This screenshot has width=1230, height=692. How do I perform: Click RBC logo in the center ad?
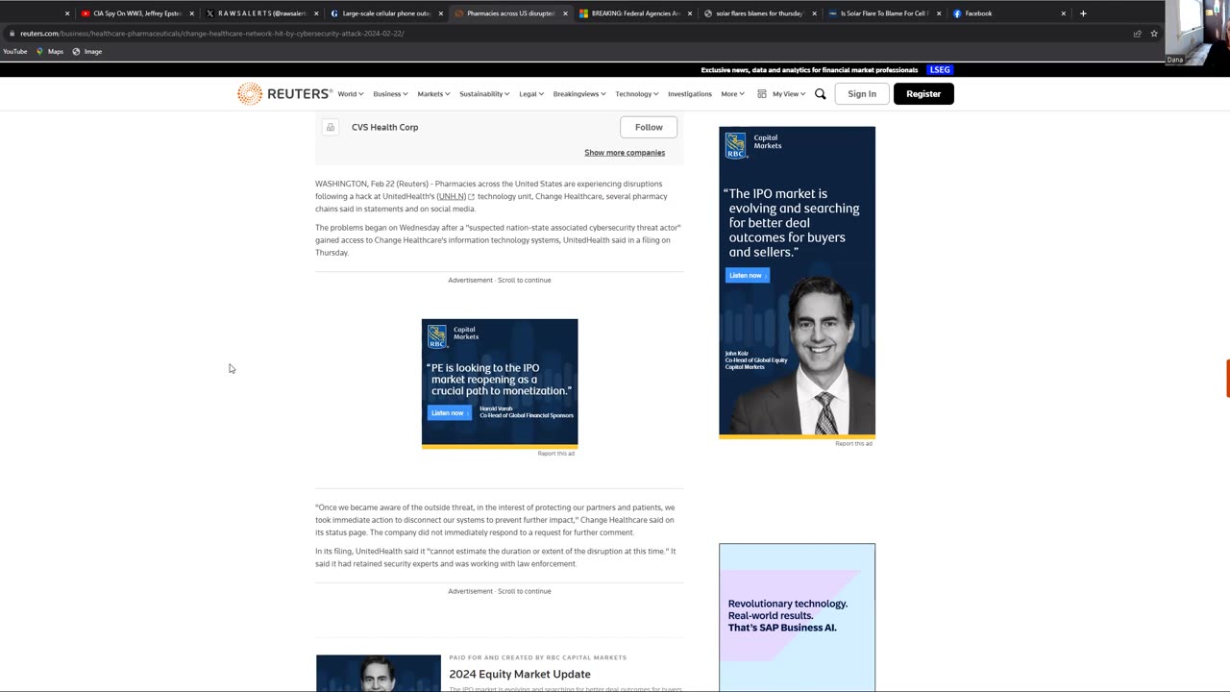tap(437, 335)
